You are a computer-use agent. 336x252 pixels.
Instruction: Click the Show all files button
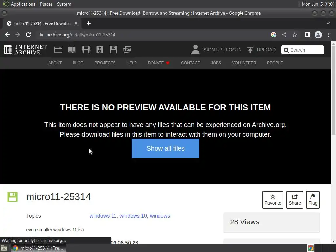(x=165, y=148)
